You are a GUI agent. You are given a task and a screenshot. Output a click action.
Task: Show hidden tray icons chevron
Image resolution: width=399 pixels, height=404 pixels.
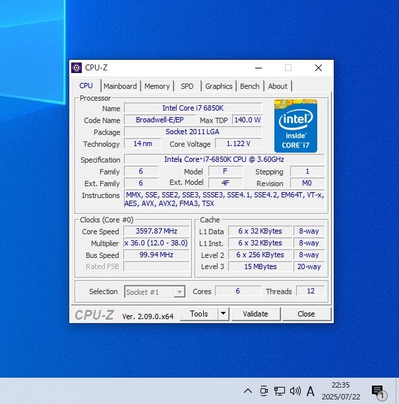pyautogui.click(x=248, y=391)
